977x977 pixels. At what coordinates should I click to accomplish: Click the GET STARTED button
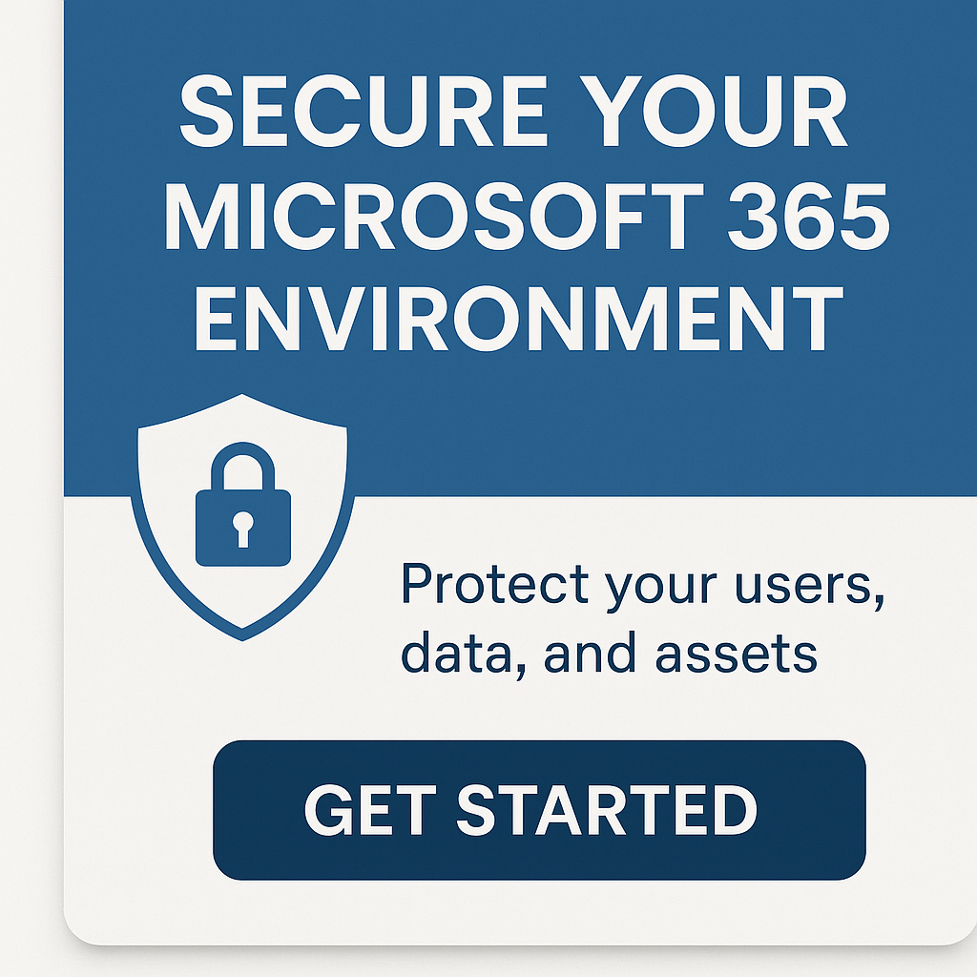539,810
